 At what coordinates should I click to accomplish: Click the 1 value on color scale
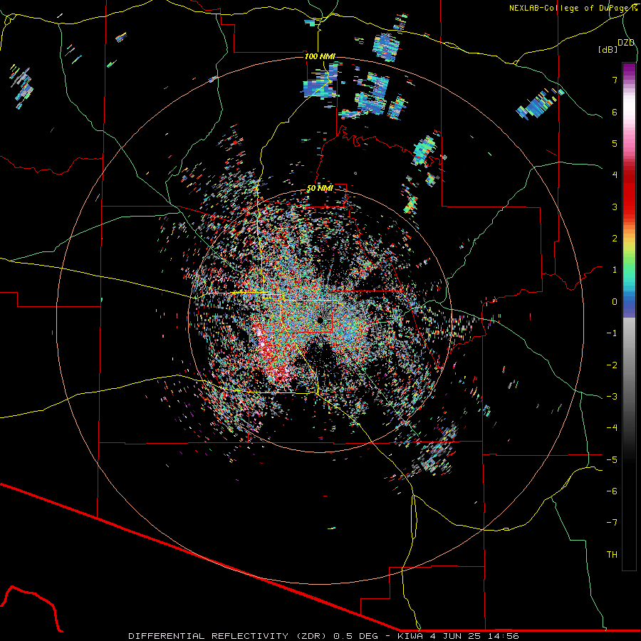click(x=615, y=270)
